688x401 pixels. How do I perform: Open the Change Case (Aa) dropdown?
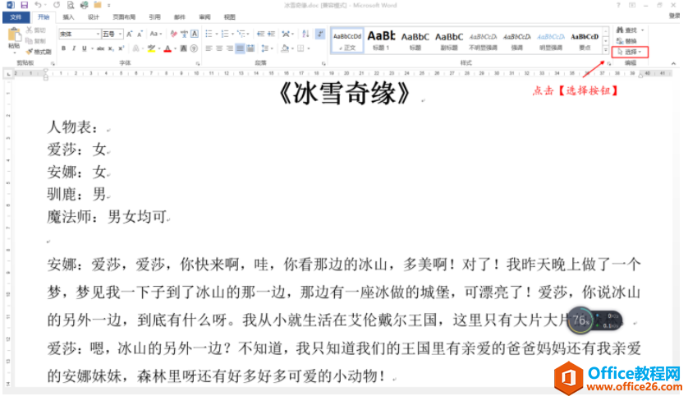(156, 34)
